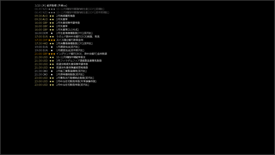Open the イングランド銀行 金利発表 entry
This screenshot has height=155, width=275.
82,54
